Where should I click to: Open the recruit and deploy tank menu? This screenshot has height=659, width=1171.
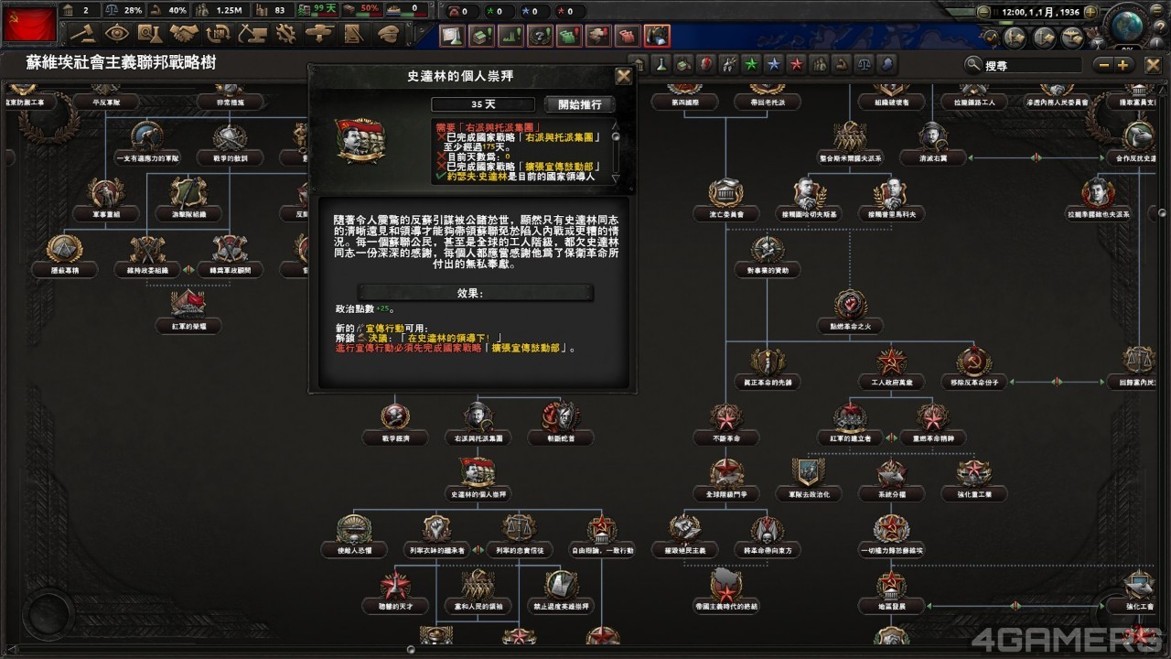[x=319, y=34]
